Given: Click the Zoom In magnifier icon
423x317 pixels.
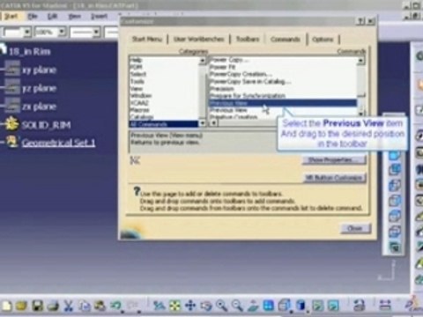Looking at the screenshot, I should [222, 306].
